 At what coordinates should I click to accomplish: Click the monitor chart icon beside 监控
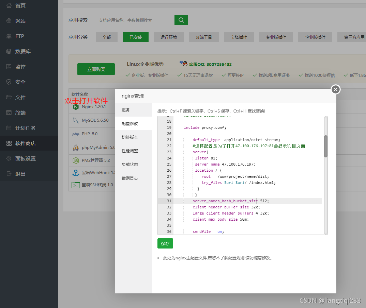coord(9,67)
